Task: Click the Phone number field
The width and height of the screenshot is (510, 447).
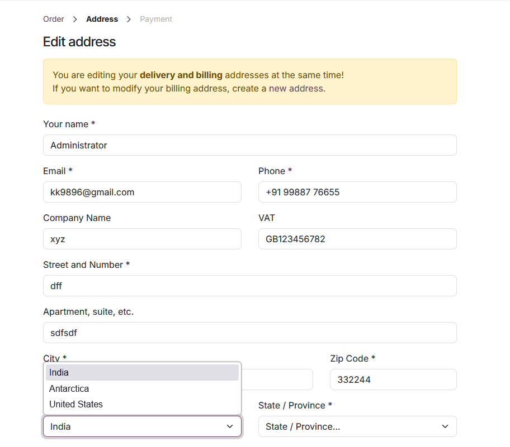Action: click(x=357, y=192)
